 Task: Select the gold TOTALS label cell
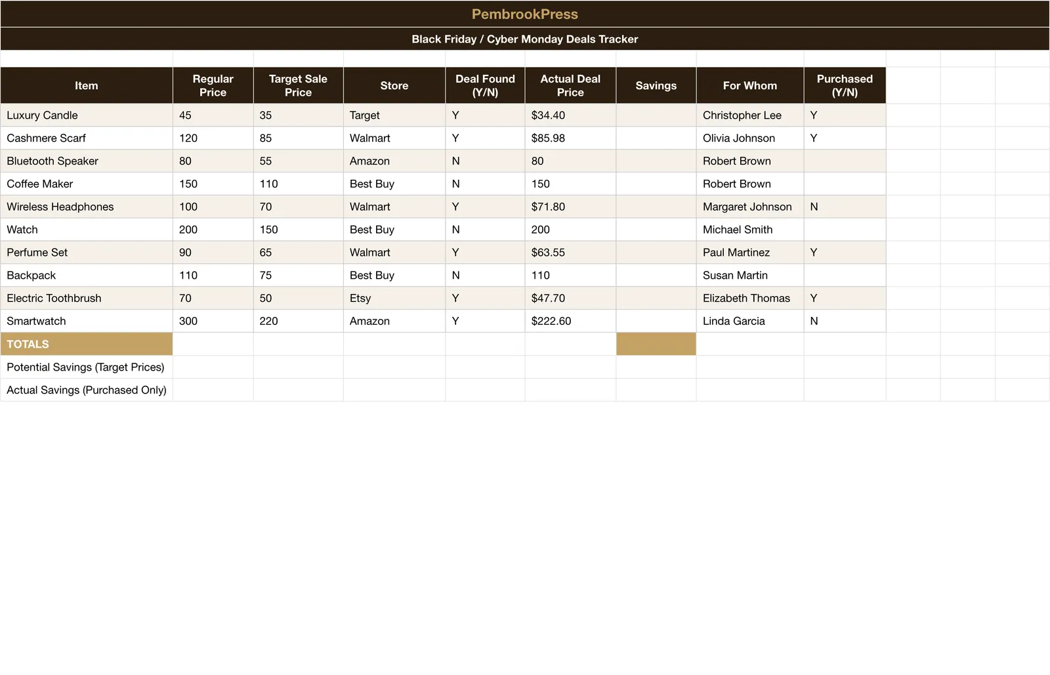click(x=87, y=344)
